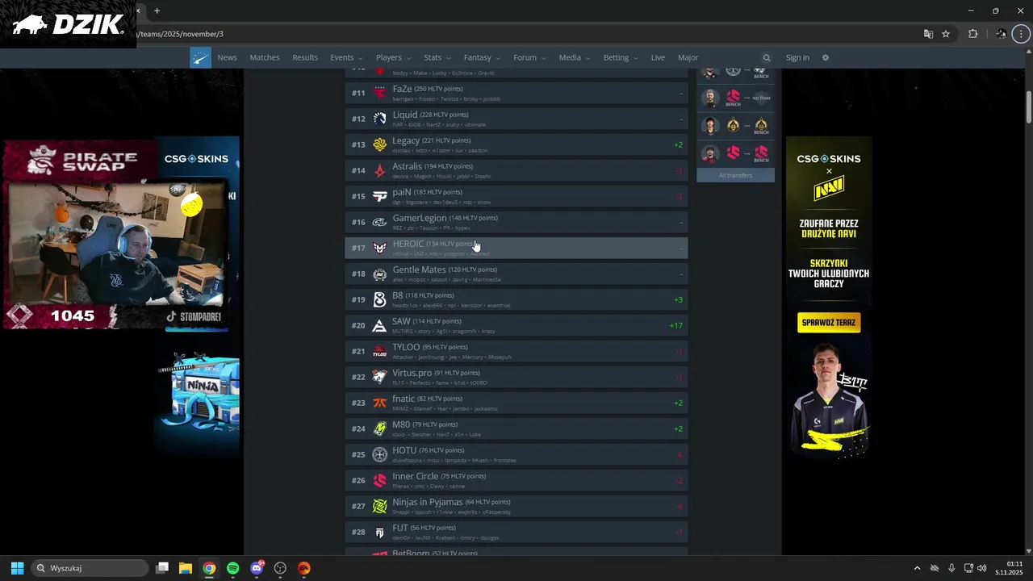The image size is (1033, 581).
Task: Open Chrome three-dot menu
Action: (1022, 34)
